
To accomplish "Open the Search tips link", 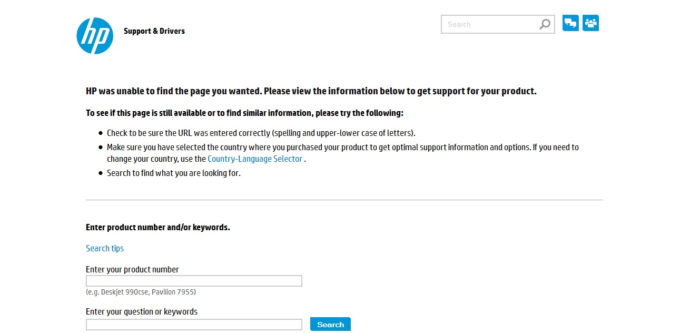I will coord(105,248).
